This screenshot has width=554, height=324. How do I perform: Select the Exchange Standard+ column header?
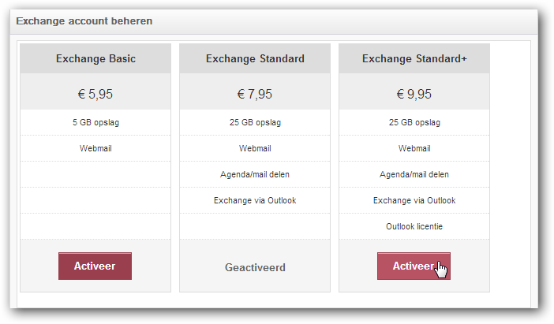[x=414, y=58]
